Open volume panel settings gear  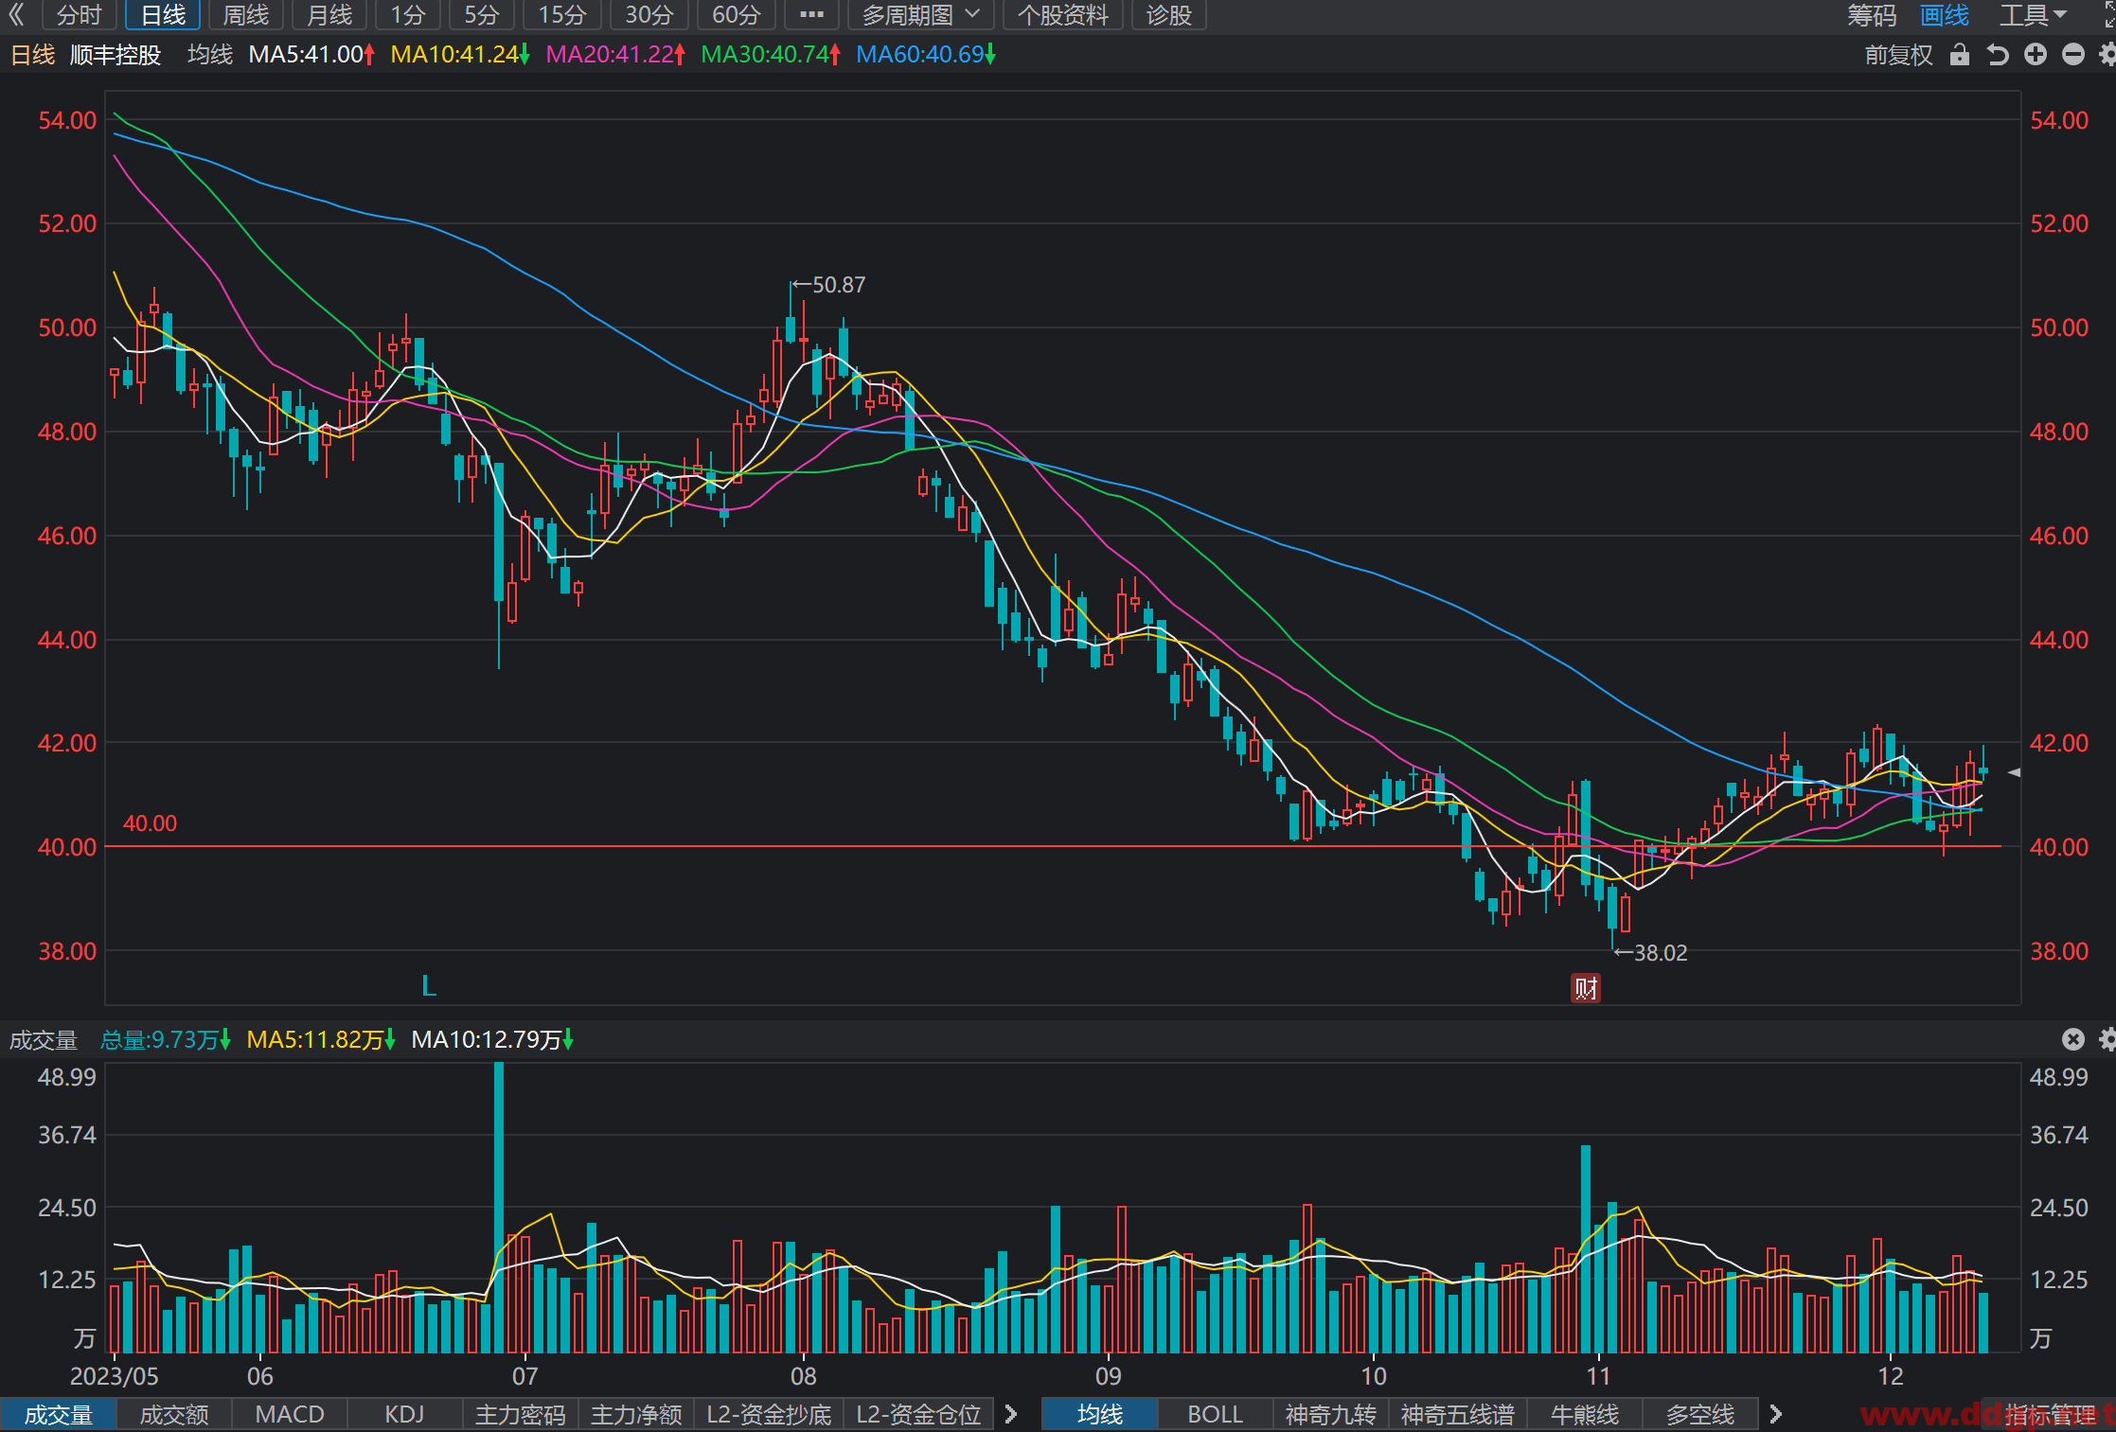click(x=2107, y=1039)
